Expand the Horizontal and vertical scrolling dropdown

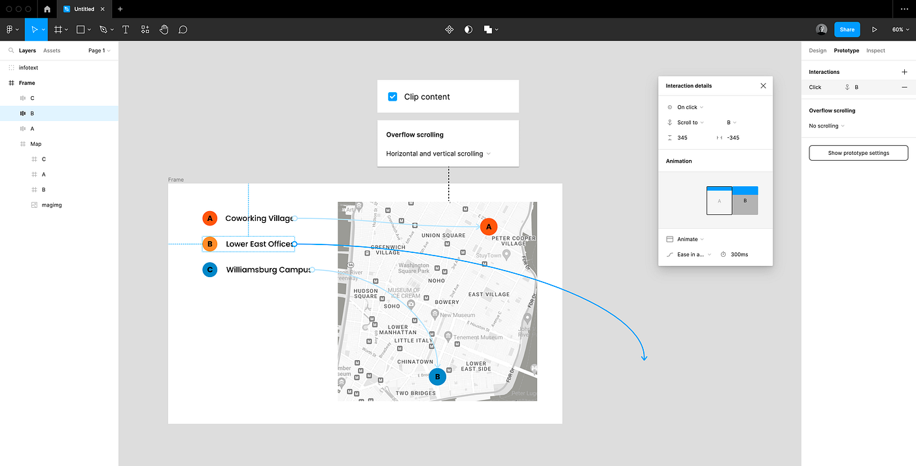click(438, 154)
